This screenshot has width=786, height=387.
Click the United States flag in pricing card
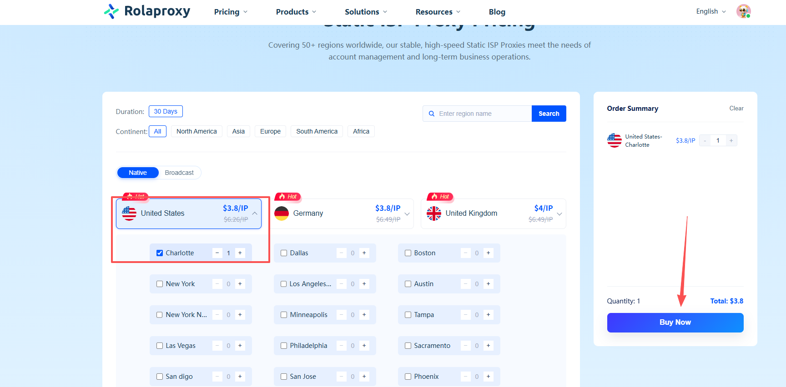click(129, 213)
